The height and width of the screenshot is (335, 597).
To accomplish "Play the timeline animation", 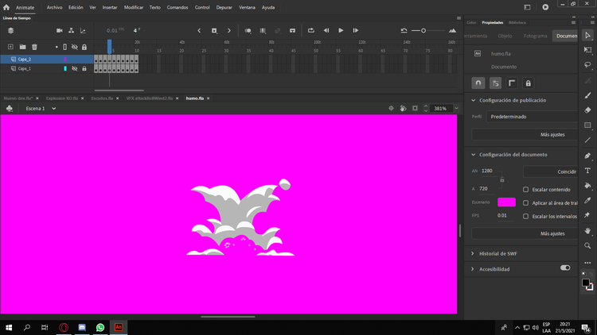I will 341,30.
